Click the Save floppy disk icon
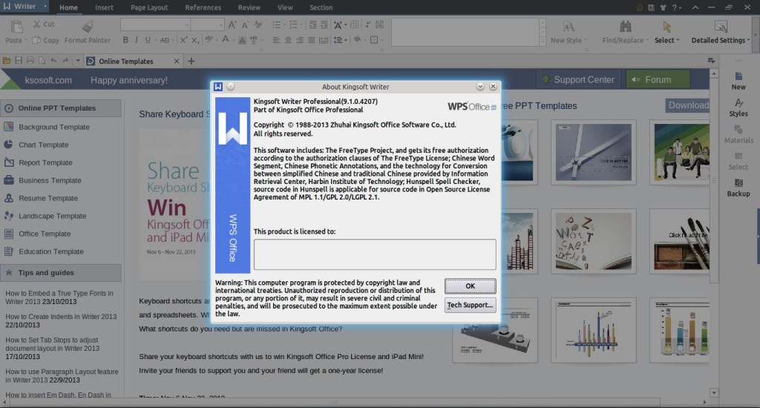 click(19, 61)
